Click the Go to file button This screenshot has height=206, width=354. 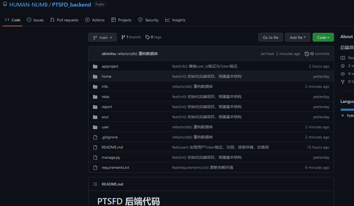point(270,37)
